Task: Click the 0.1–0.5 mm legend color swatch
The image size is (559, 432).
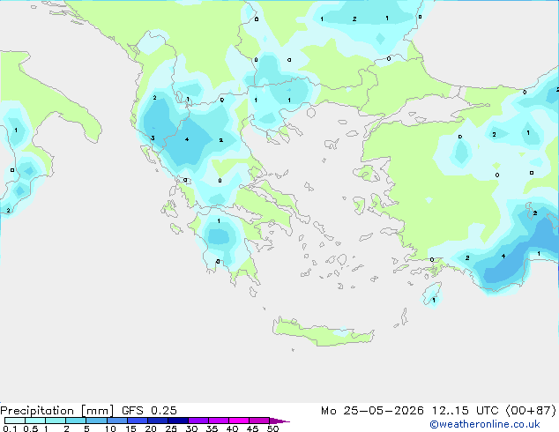Action: tap(15, 421)
